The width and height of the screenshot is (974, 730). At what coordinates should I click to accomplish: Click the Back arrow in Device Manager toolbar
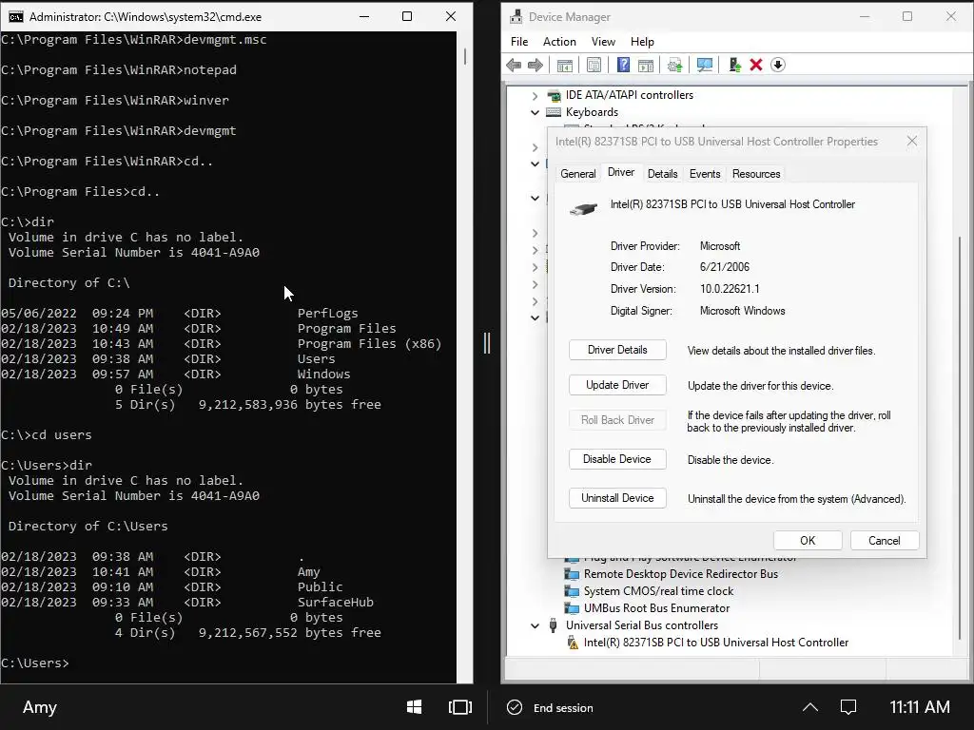point(514,66)
